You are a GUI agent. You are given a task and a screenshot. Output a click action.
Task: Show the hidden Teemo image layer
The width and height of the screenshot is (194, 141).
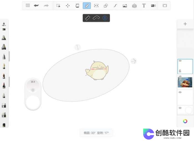180,76
